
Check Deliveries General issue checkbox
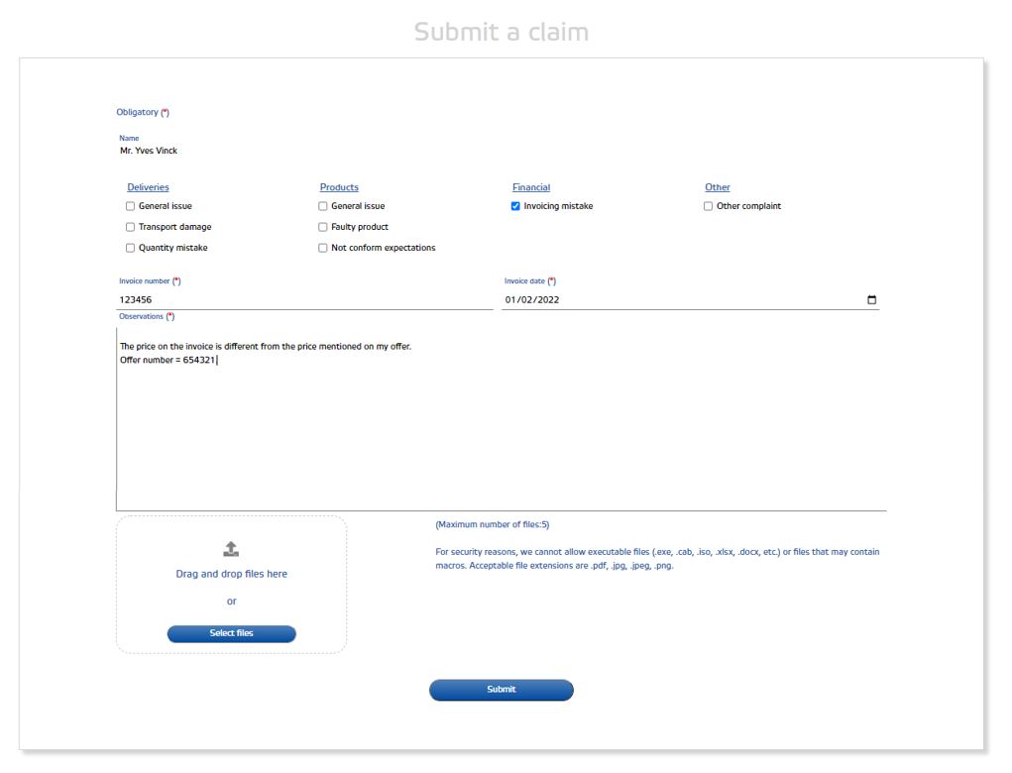(131, 206)
